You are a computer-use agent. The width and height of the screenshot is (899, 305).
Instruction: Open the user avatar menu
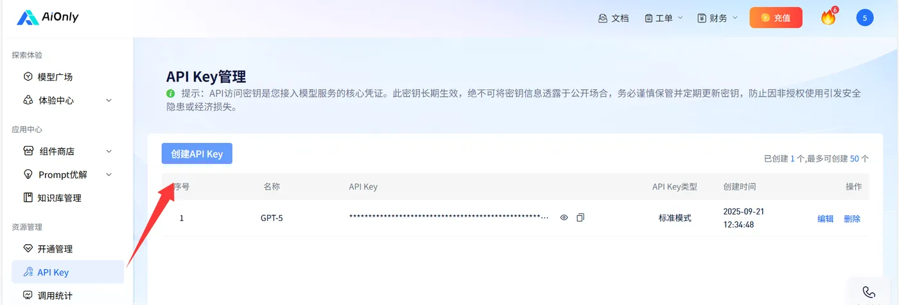pos(865,18)
